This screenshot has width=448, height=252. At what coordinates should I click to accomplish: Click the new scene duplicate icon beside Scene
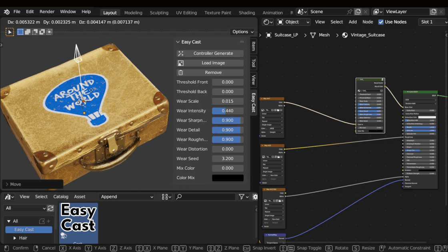pos(358,12)
